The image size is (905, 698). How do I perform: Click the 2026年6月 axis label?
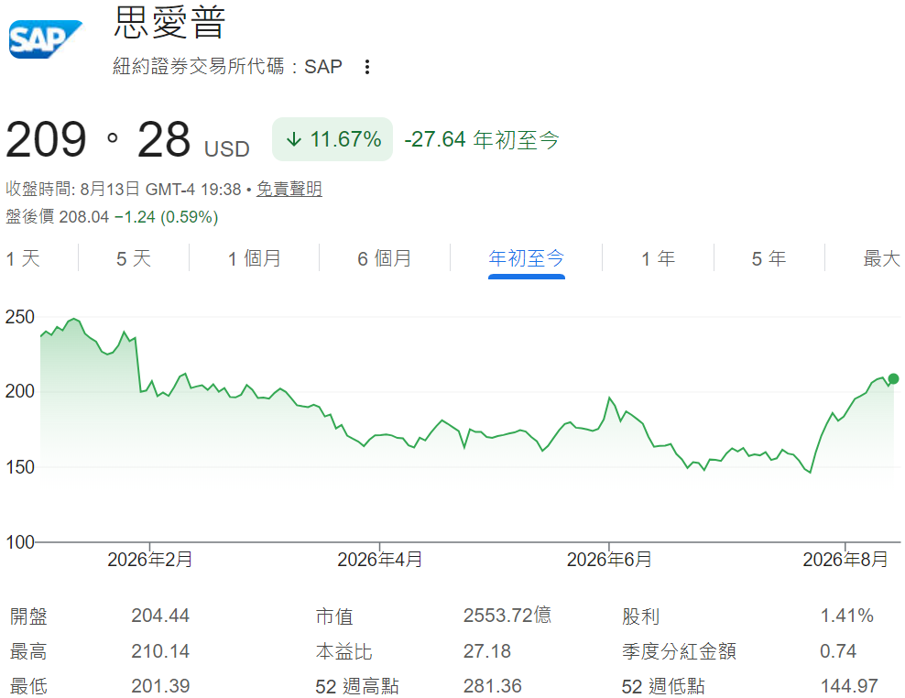pos(609,560)
